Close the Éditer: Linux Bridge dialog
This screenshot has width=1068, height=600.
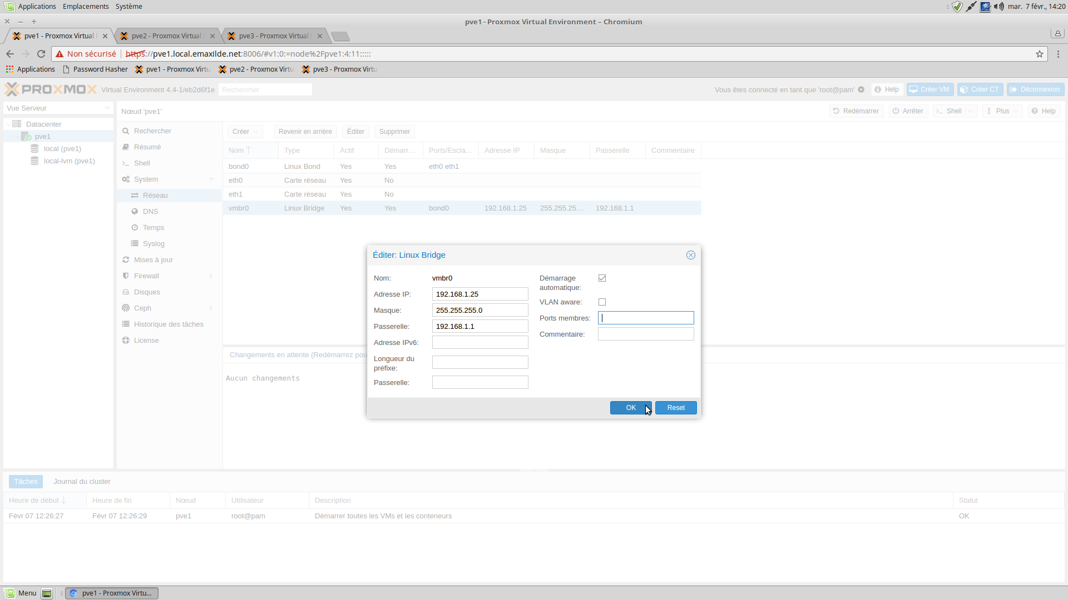pos(691,255)
